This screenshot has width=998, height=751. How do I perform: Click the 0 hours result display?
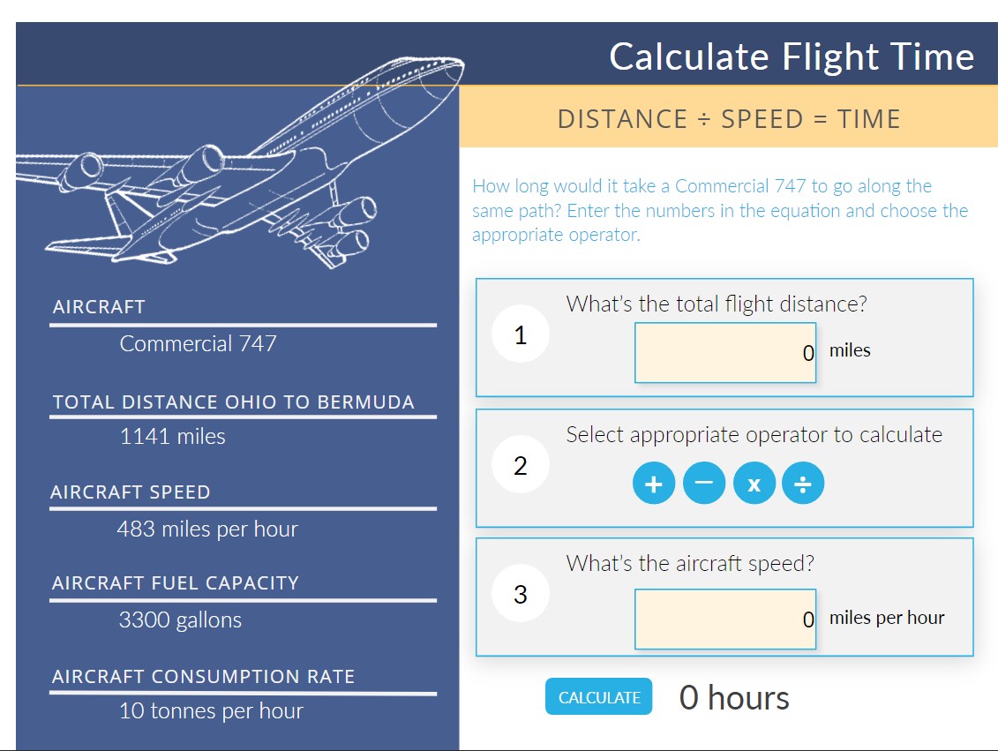[735, 697]
